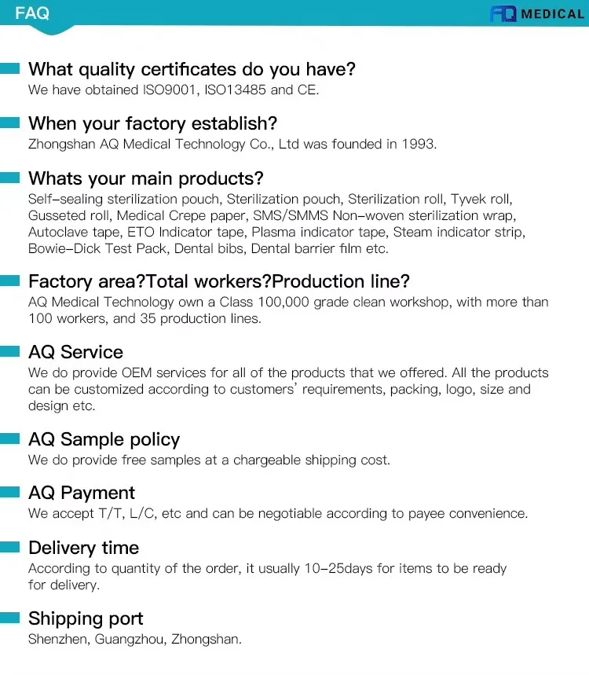
Task: Click blue marker beside Shipping port
Action: [x=9, y=618]
